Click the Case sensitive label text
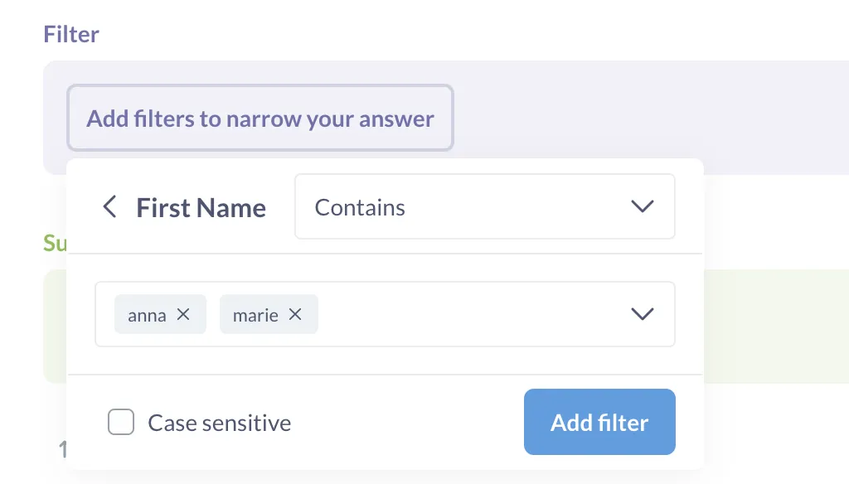The height and width of the screenshot is (484, 849). [219, 423]
